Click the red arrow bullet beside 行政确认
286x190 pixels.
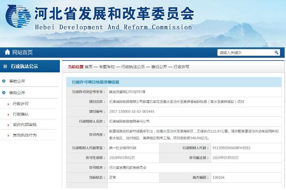click(8, 114)
